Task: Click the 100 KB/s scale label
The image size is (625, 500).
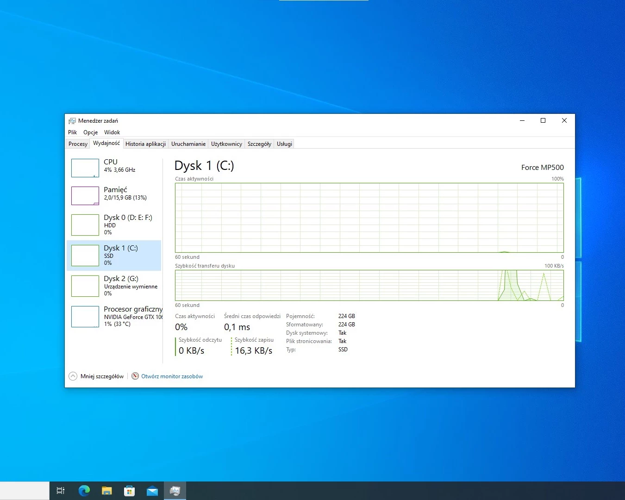Action: [x=554, y=266]
